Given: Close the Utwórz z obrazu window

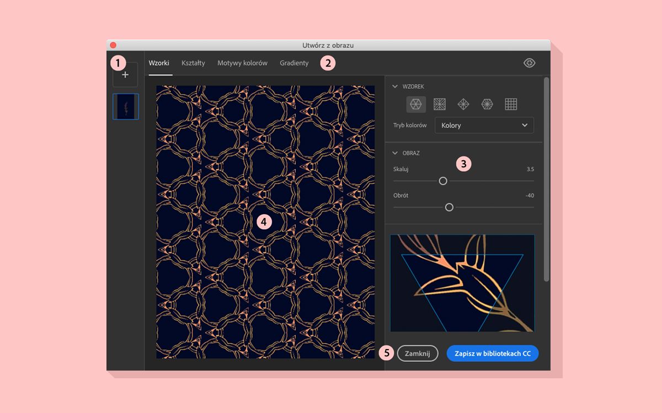Looking at the screenshot, I should tap(113, 45).
